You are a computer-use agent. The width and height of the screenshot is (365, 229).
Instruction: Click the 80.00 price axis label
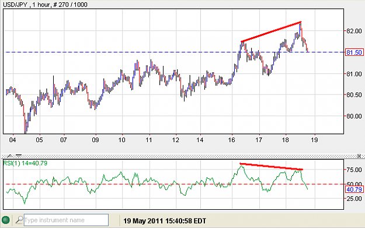pos(354,116)
